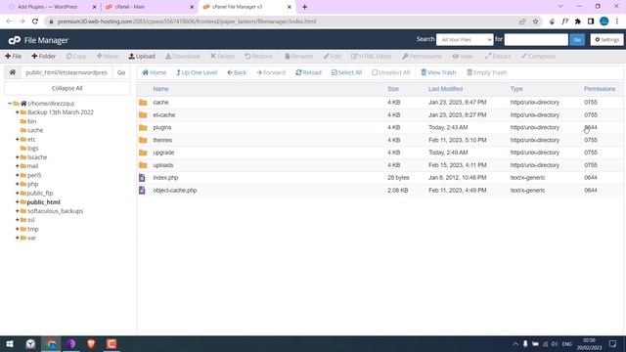Bookmark this page with the star icon
626x352 pixels.
(x=535, y=22)
